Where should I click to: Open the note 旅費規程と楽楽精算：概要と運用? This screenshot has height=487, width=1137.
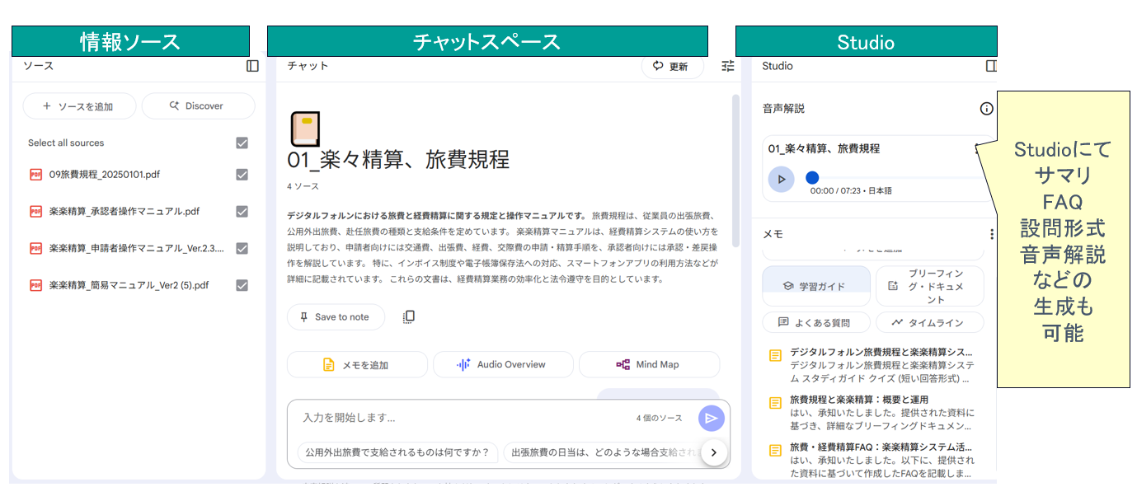882,412
